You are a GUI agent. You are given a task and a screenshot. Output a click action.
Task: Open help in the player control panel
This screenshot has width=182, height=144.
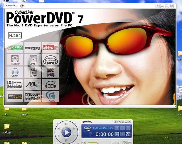click(119, 122)
